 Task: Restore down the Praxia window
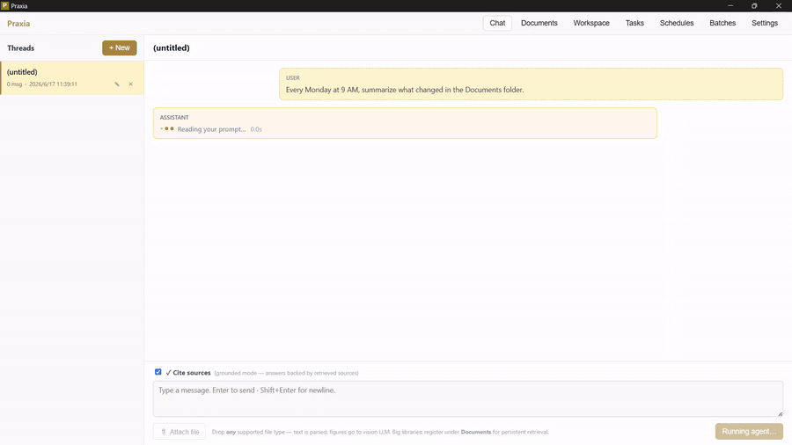pos(753,5)
